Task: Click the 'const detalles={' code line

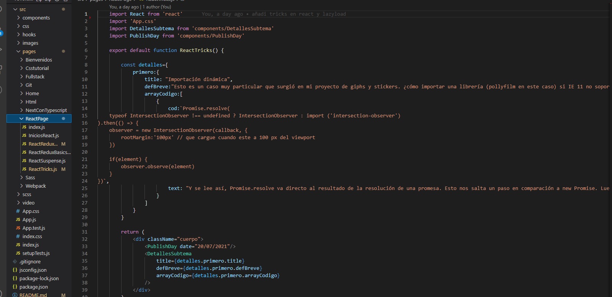Action: coord(144,65)
